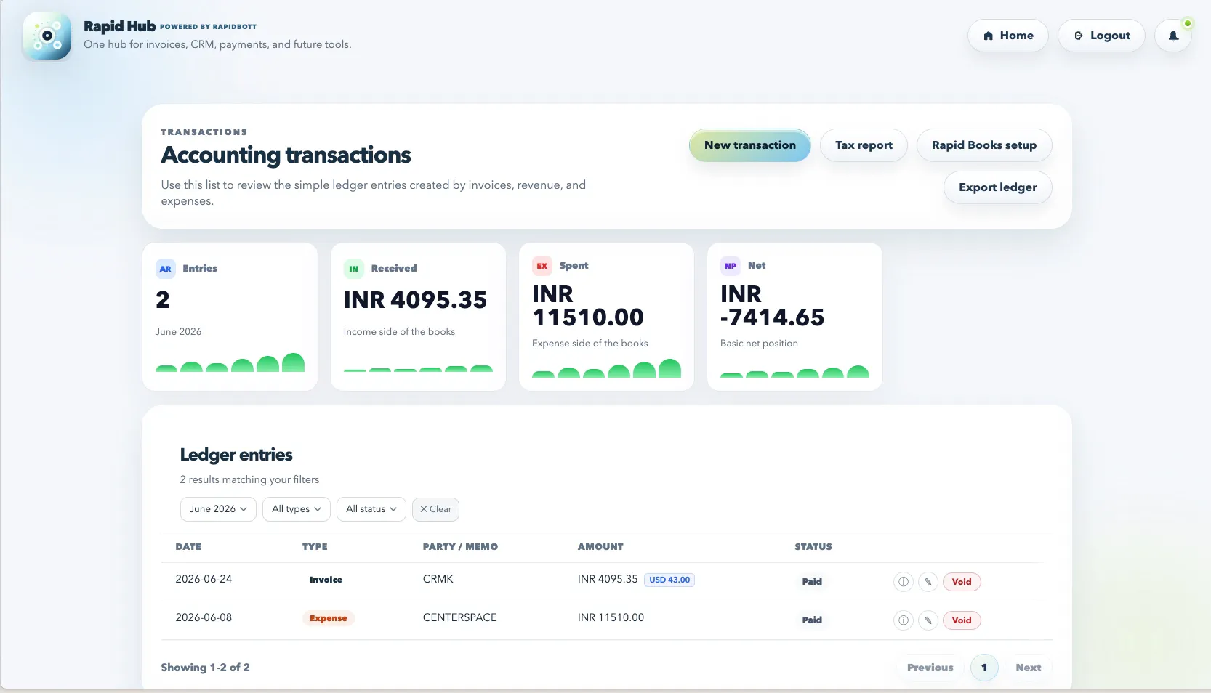Click the USD 43.00 badge
1211x693 pixels.
click(669, 580)
